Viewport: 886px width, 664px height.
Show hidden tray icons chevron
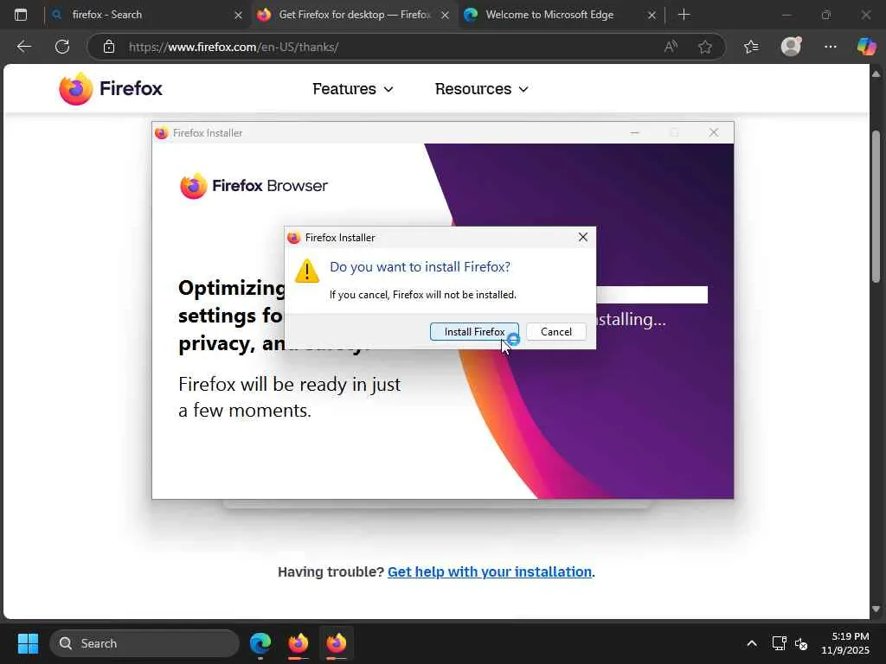click(x=752, y=643)
